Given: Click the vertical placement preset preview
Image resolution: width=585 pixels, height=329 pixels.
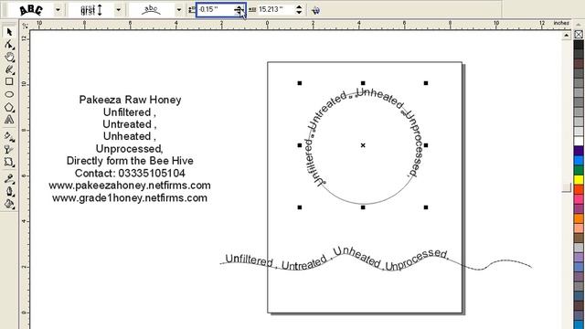Looking at the screenshot, I should [x=91, y=10].
